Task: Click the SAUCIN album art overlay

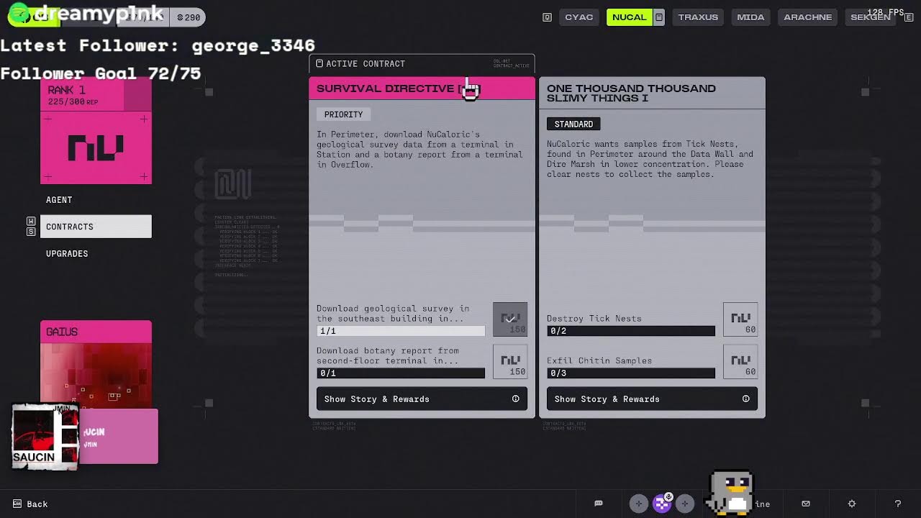Action: (x=45, y=437)
